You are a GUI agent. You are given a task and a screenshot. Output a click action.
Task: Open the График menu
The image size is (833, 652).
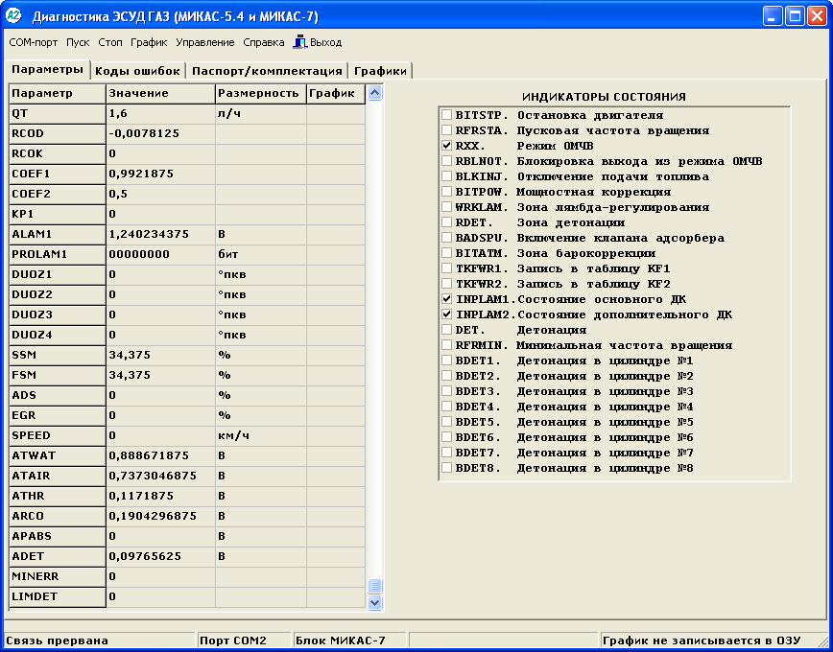(x=150, y=42)
